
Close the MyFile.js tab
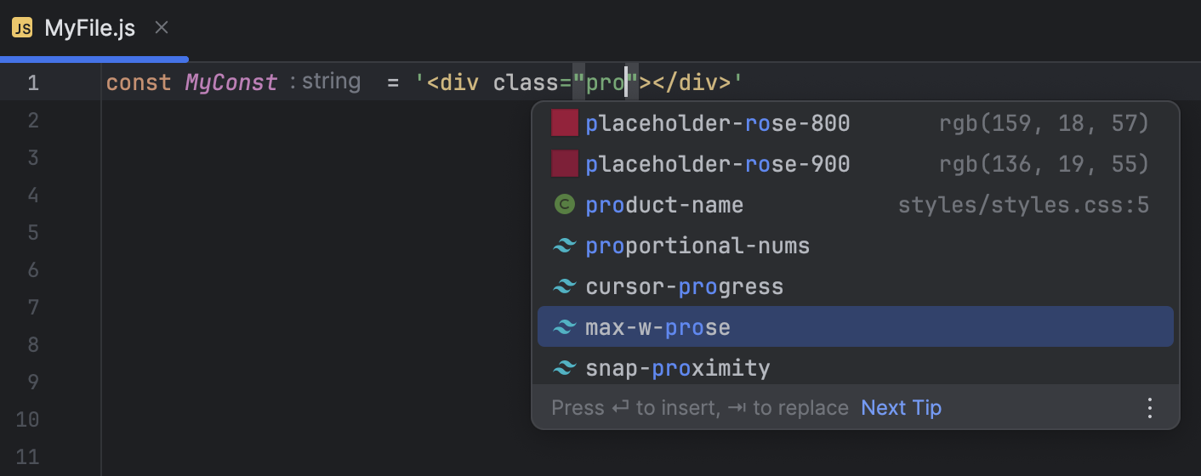pyautogui.click(x=162, y=28)
